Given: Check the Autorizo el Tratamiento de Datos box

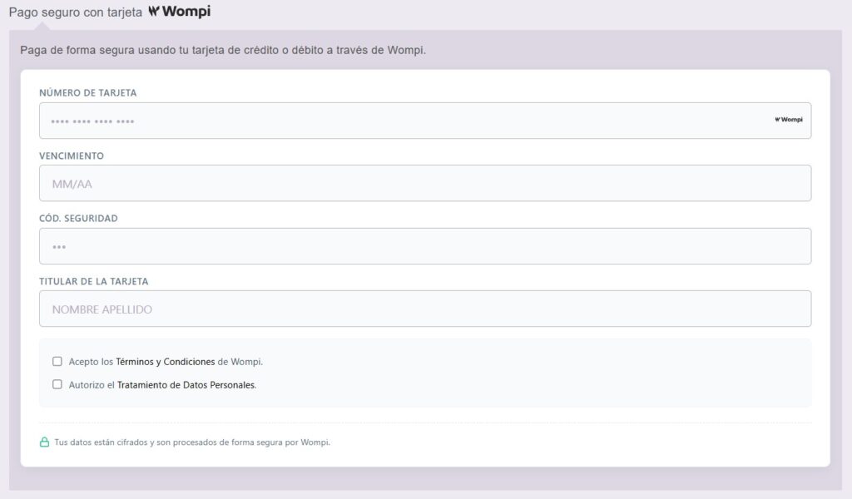Looking at the screenshot, I should 57,384.
